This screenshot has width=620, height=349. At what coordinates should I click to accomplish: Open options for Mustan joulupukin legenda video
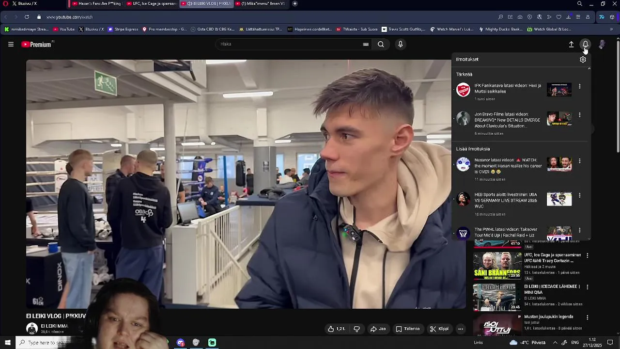coord(588,317)
